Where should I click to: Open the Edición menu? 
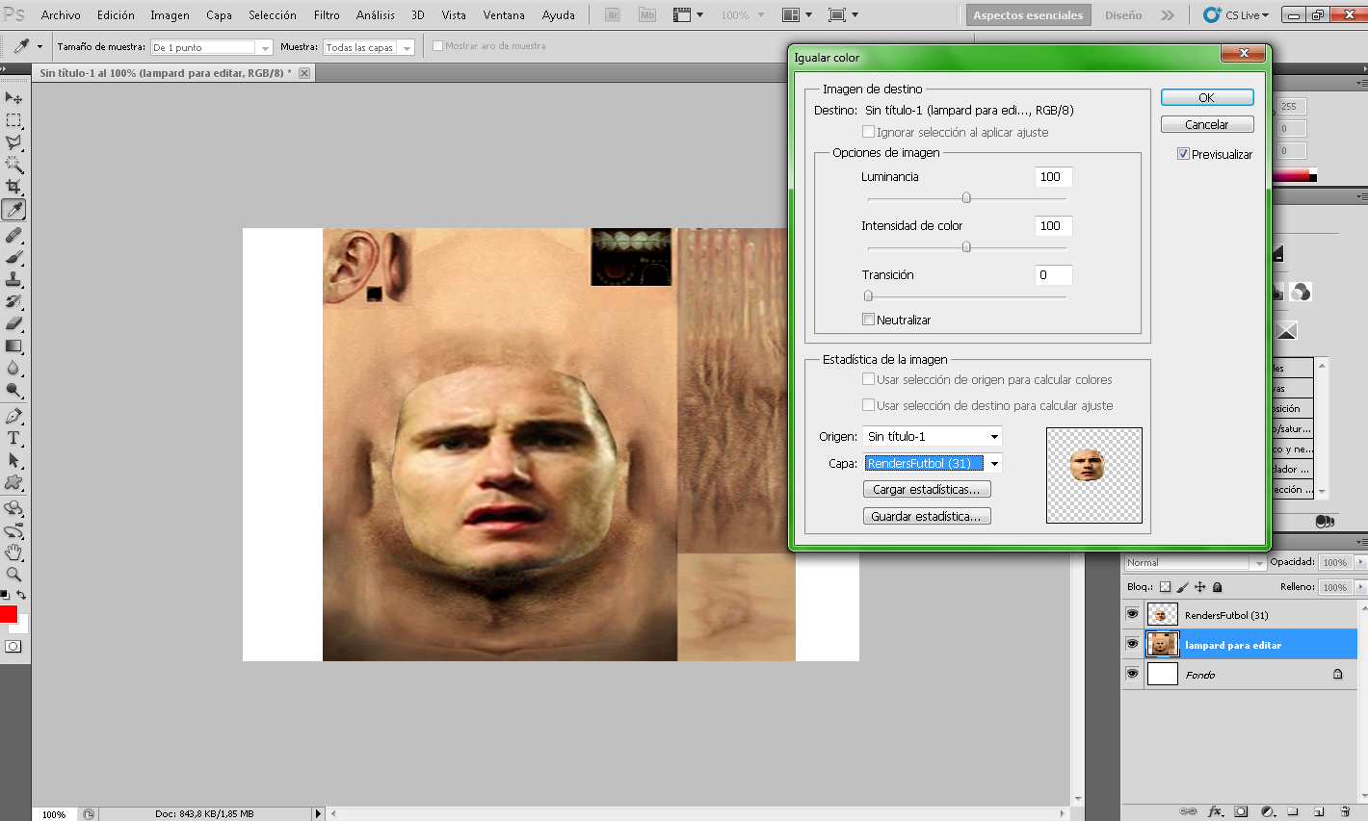coord(116,15)
